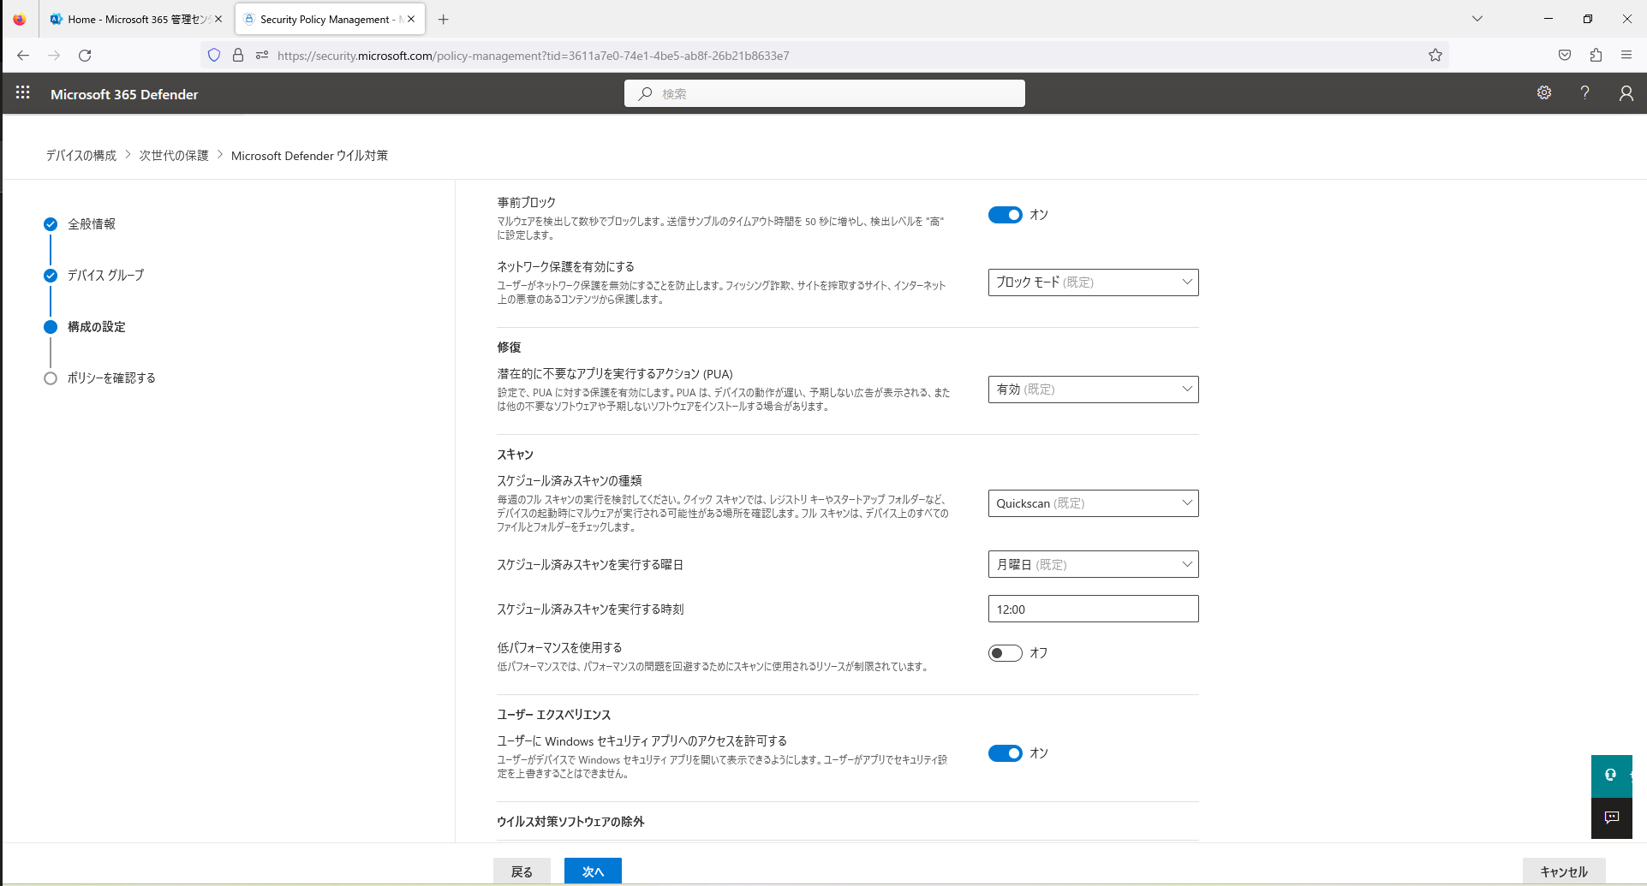Click the Firefox logo icon
This screenshot has width=1647, height=886.
[19, 19]
